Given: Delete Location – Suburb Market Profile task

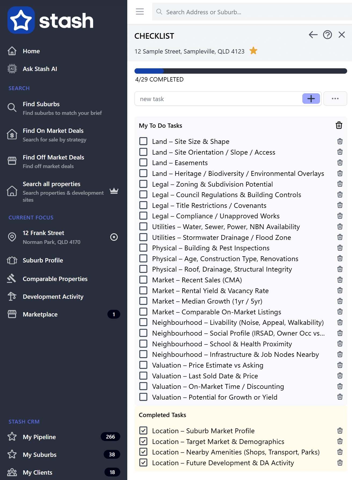Looking at the screenshot, I should [x=340, y=431].
